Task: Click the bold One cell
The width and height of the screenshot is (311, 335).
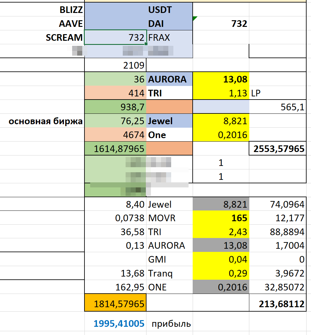Action: [x=169, y=135]
